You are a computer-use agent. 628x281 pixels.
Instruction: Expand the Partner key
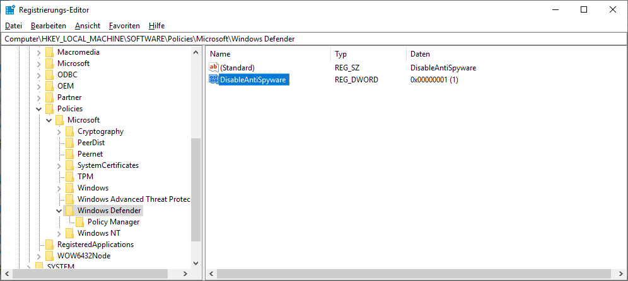point(39,97)
